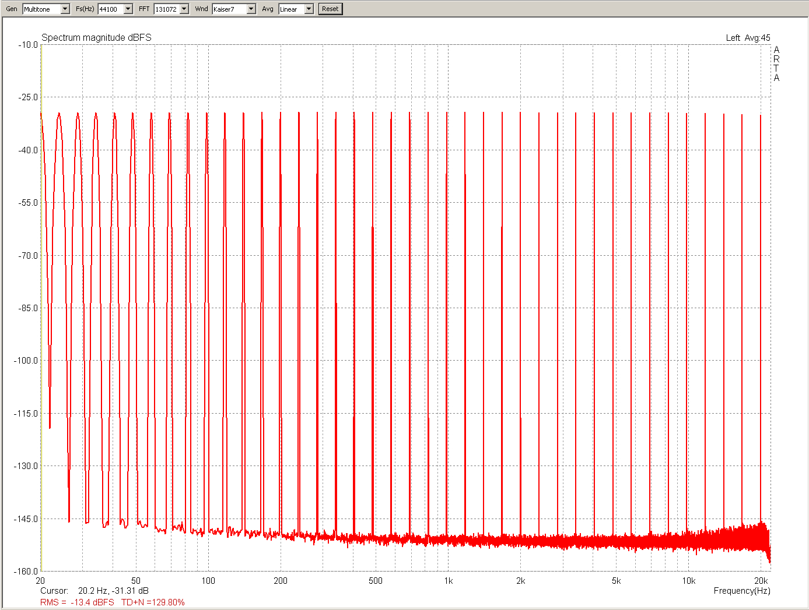
Task: Click the '-25.0' dB axis label
Action: pyautogui.click(x=28, y=97)
